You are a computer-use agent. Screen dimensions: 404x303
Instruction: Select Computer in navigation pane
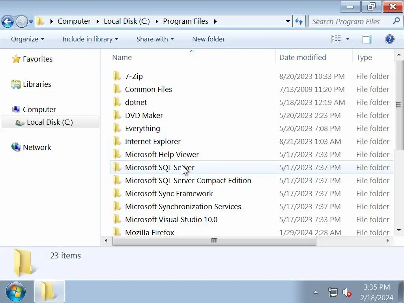(x=39, y=110)
